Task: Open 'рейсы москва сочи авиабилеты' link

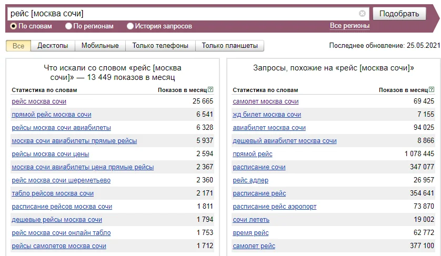Action: point(62,128)
